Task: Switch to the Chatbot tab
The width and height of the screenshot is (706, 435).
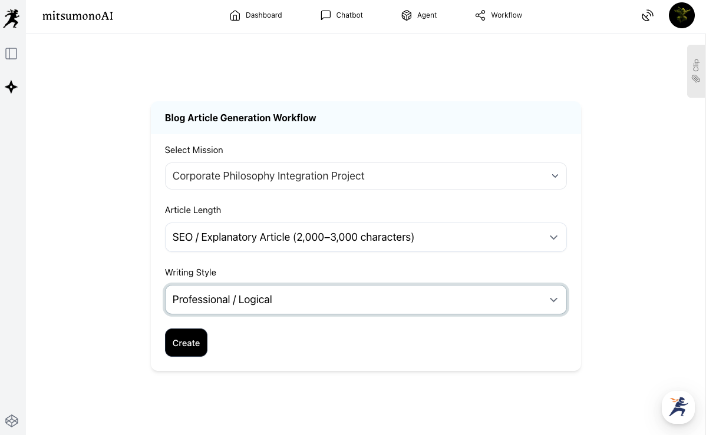Action: click(x=349, y=15)
